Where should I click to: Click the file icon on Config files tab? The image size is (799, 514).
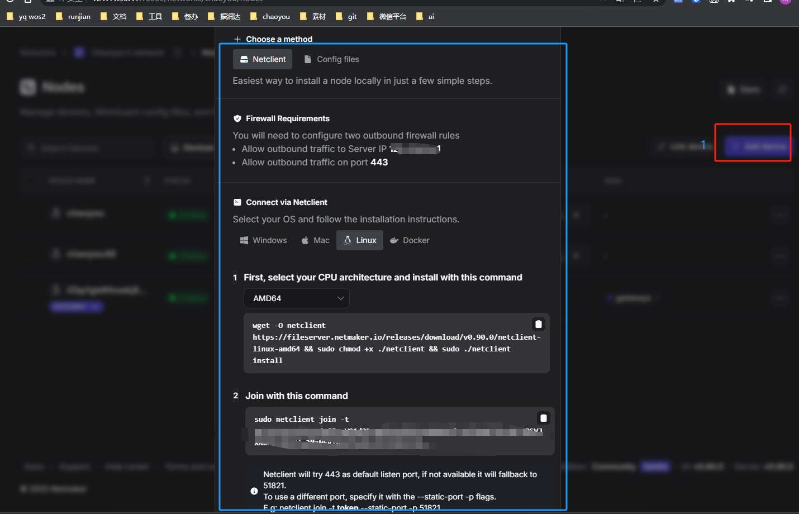point(307,59)
